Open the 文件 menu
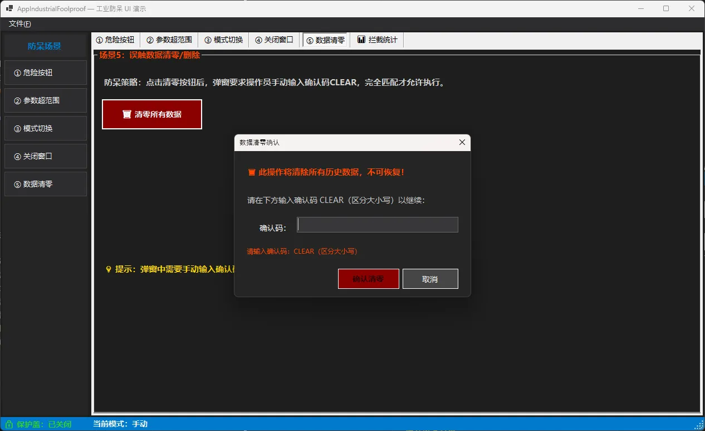 (x=19, y=24)
